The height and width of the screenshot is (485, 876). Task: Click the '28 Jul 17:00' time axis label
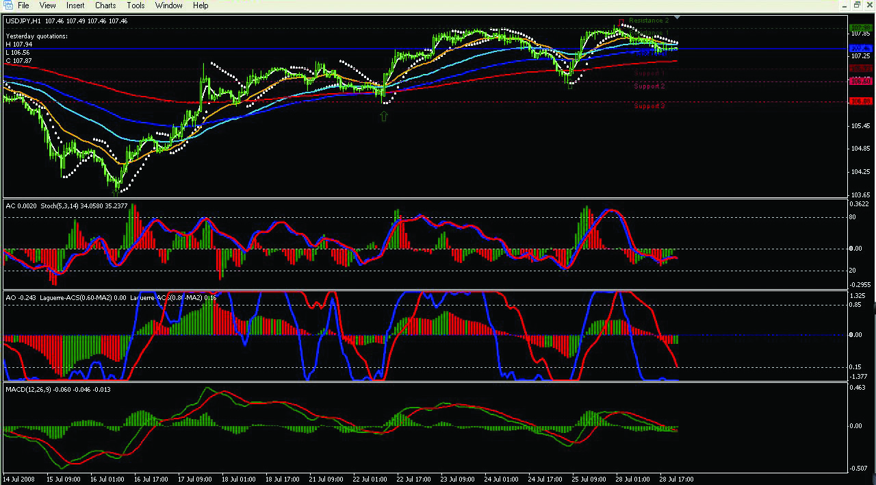pos(678,479)
